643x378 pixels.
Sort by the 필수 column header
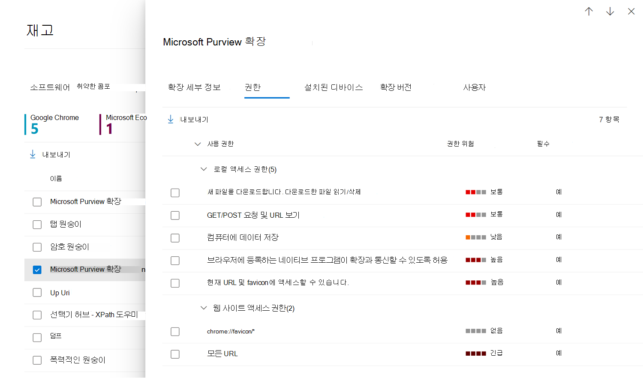tap(543, 144)
